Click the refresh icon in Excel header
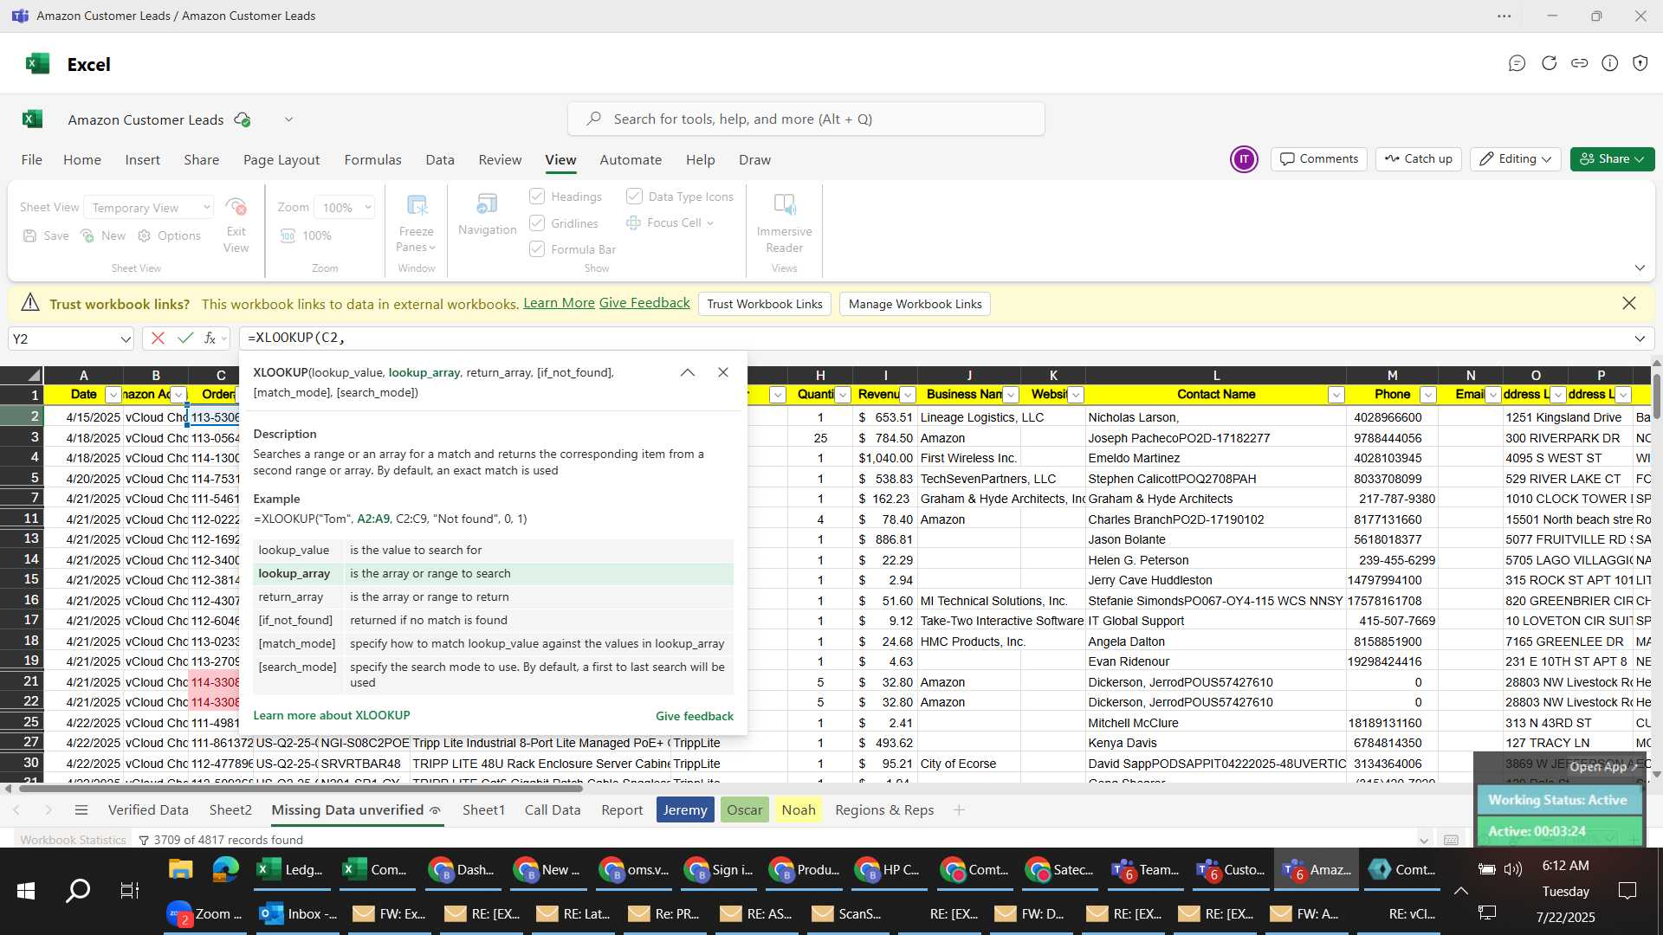The height and width of the screenshot is (935, 1663). 1549,63
